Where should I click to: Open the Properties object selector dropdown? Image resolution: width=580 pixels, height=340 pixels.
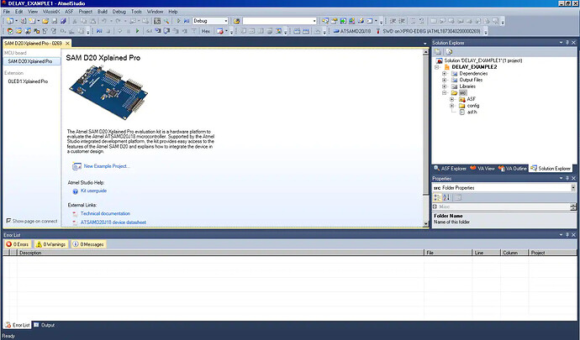tap(573, 188)
